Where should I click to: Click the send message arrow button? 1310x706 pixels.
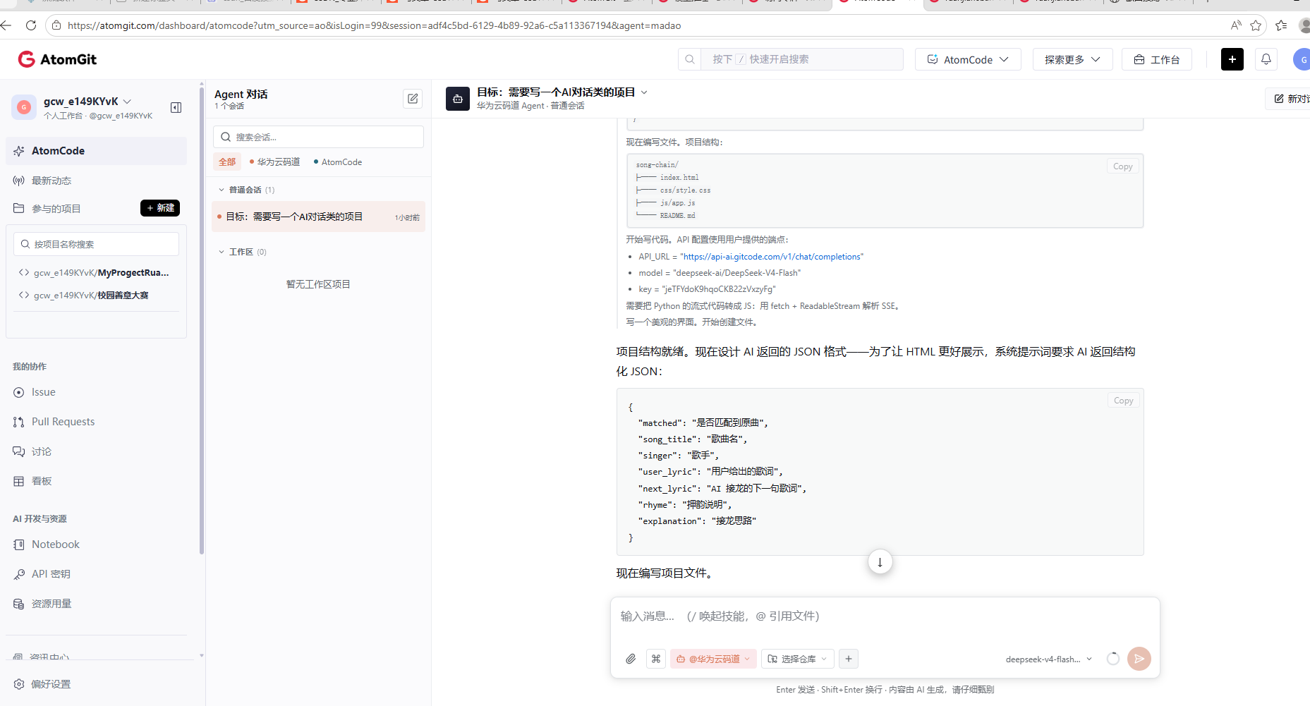coord(1139,659)
